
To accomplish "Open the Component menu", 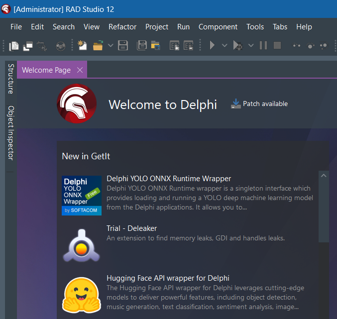I will coord(218,27).
